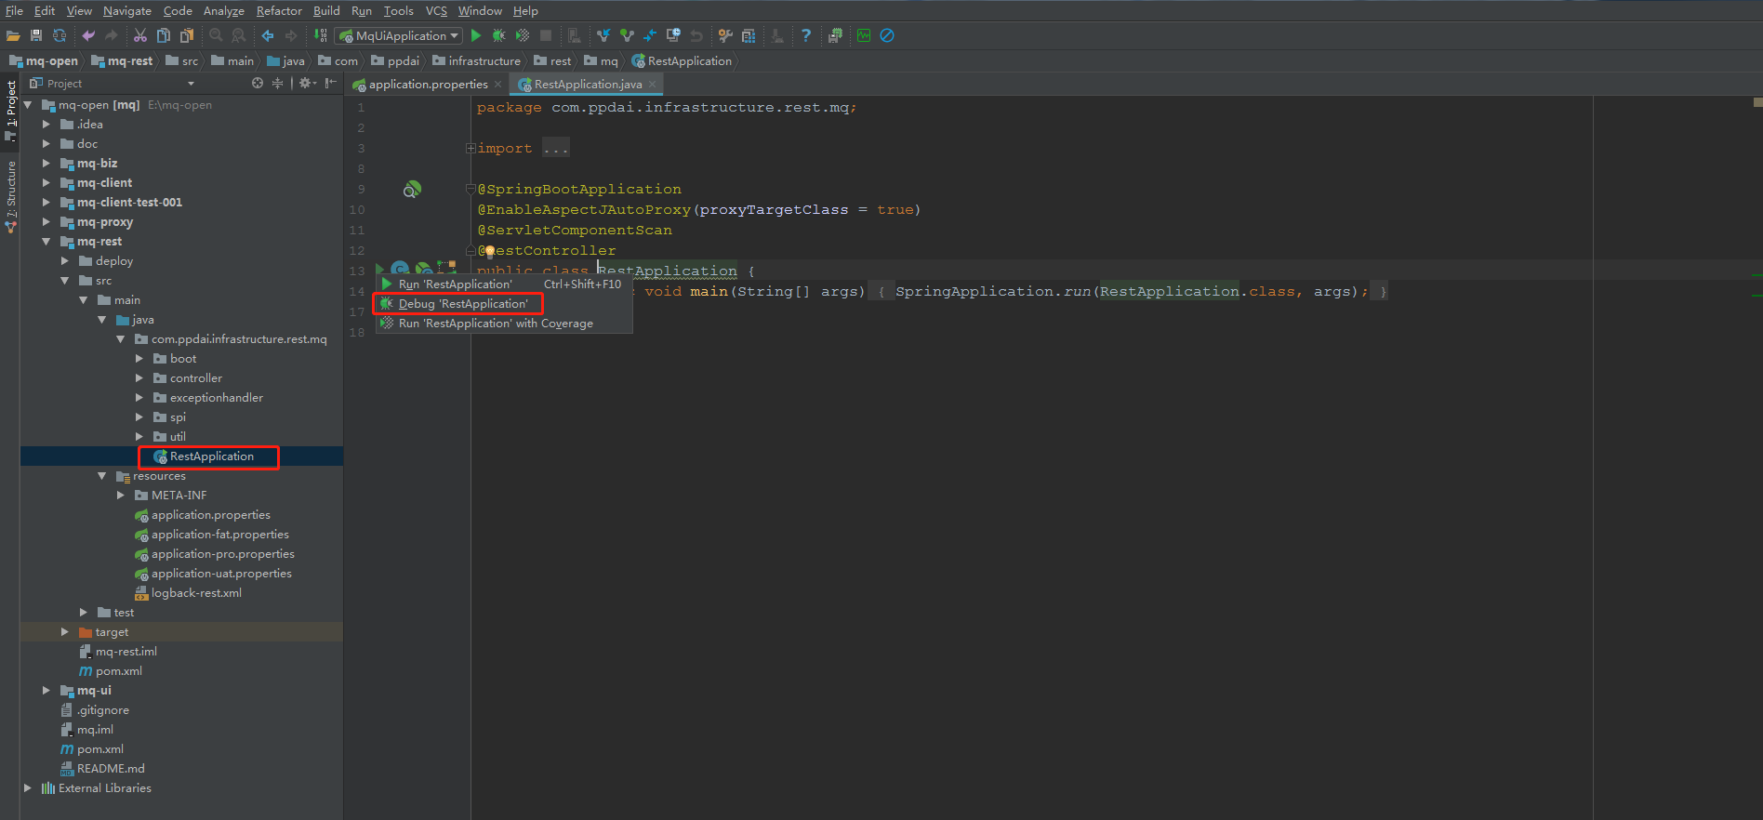Click the Undo arrow icon

click(x=88, y=35)
